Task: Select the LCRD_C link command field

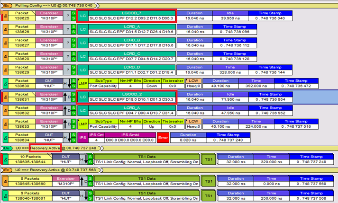Action: pyautogui.click(x=132, y=56)
